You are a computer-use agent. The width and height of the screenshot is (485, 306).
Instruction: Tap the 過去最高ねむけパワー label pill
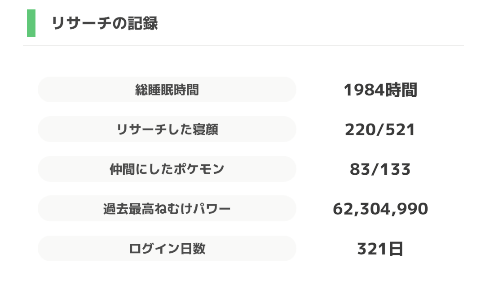167,208
